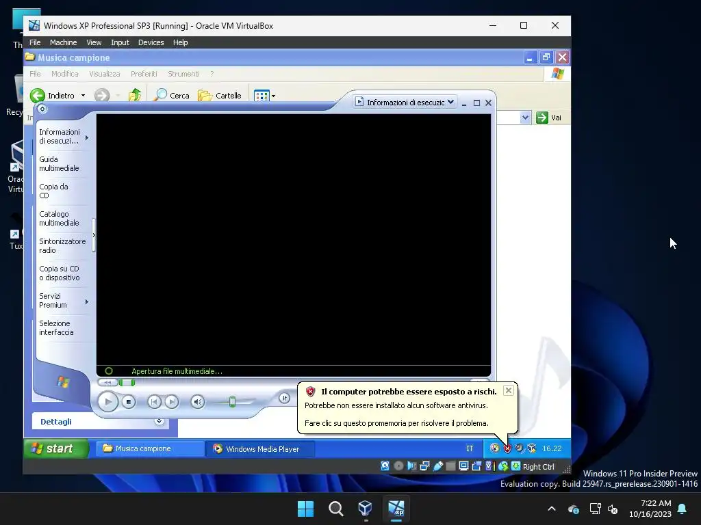Viewport: 701px width, 525px height.
Task: Toggle the Cartelle folders pane
Action: 220,95
